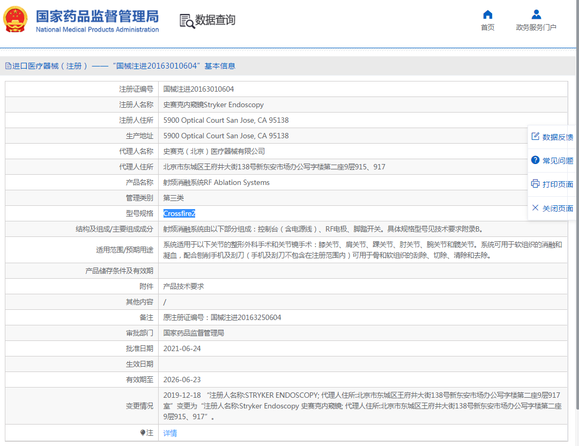The width and height of the screenshot is (579, 446).
Task: Click registration number 国械注进20163010604 cell
Action: click(199, 89)
